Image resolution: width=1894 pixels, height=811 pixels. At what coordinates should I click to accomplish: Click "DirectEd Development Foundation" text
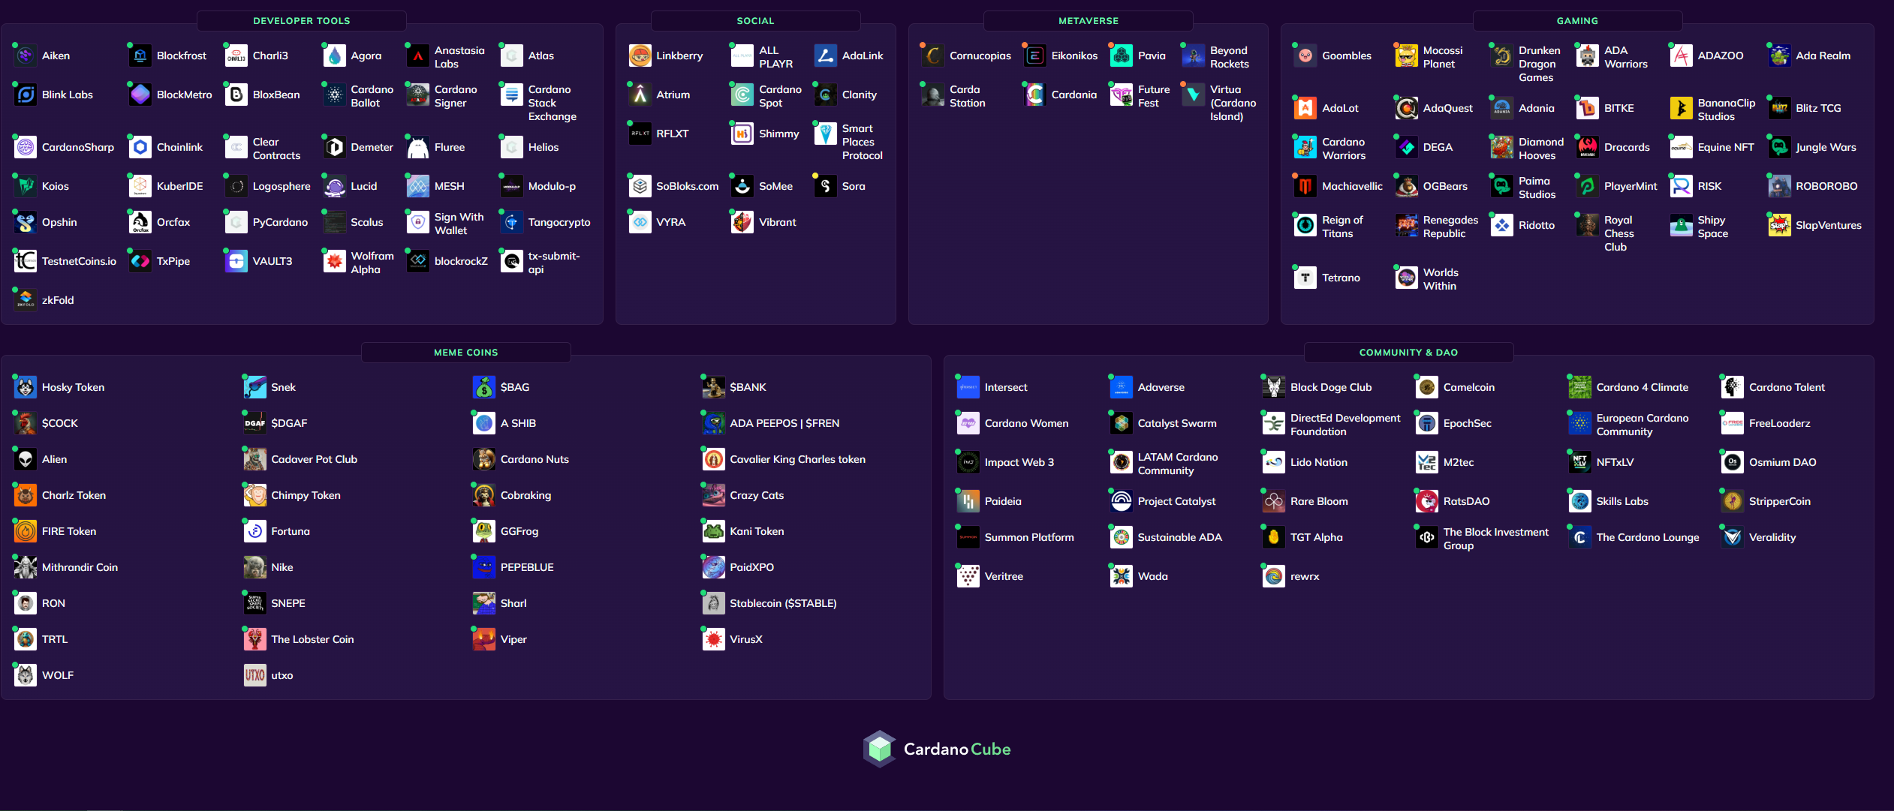(1345, 425)
